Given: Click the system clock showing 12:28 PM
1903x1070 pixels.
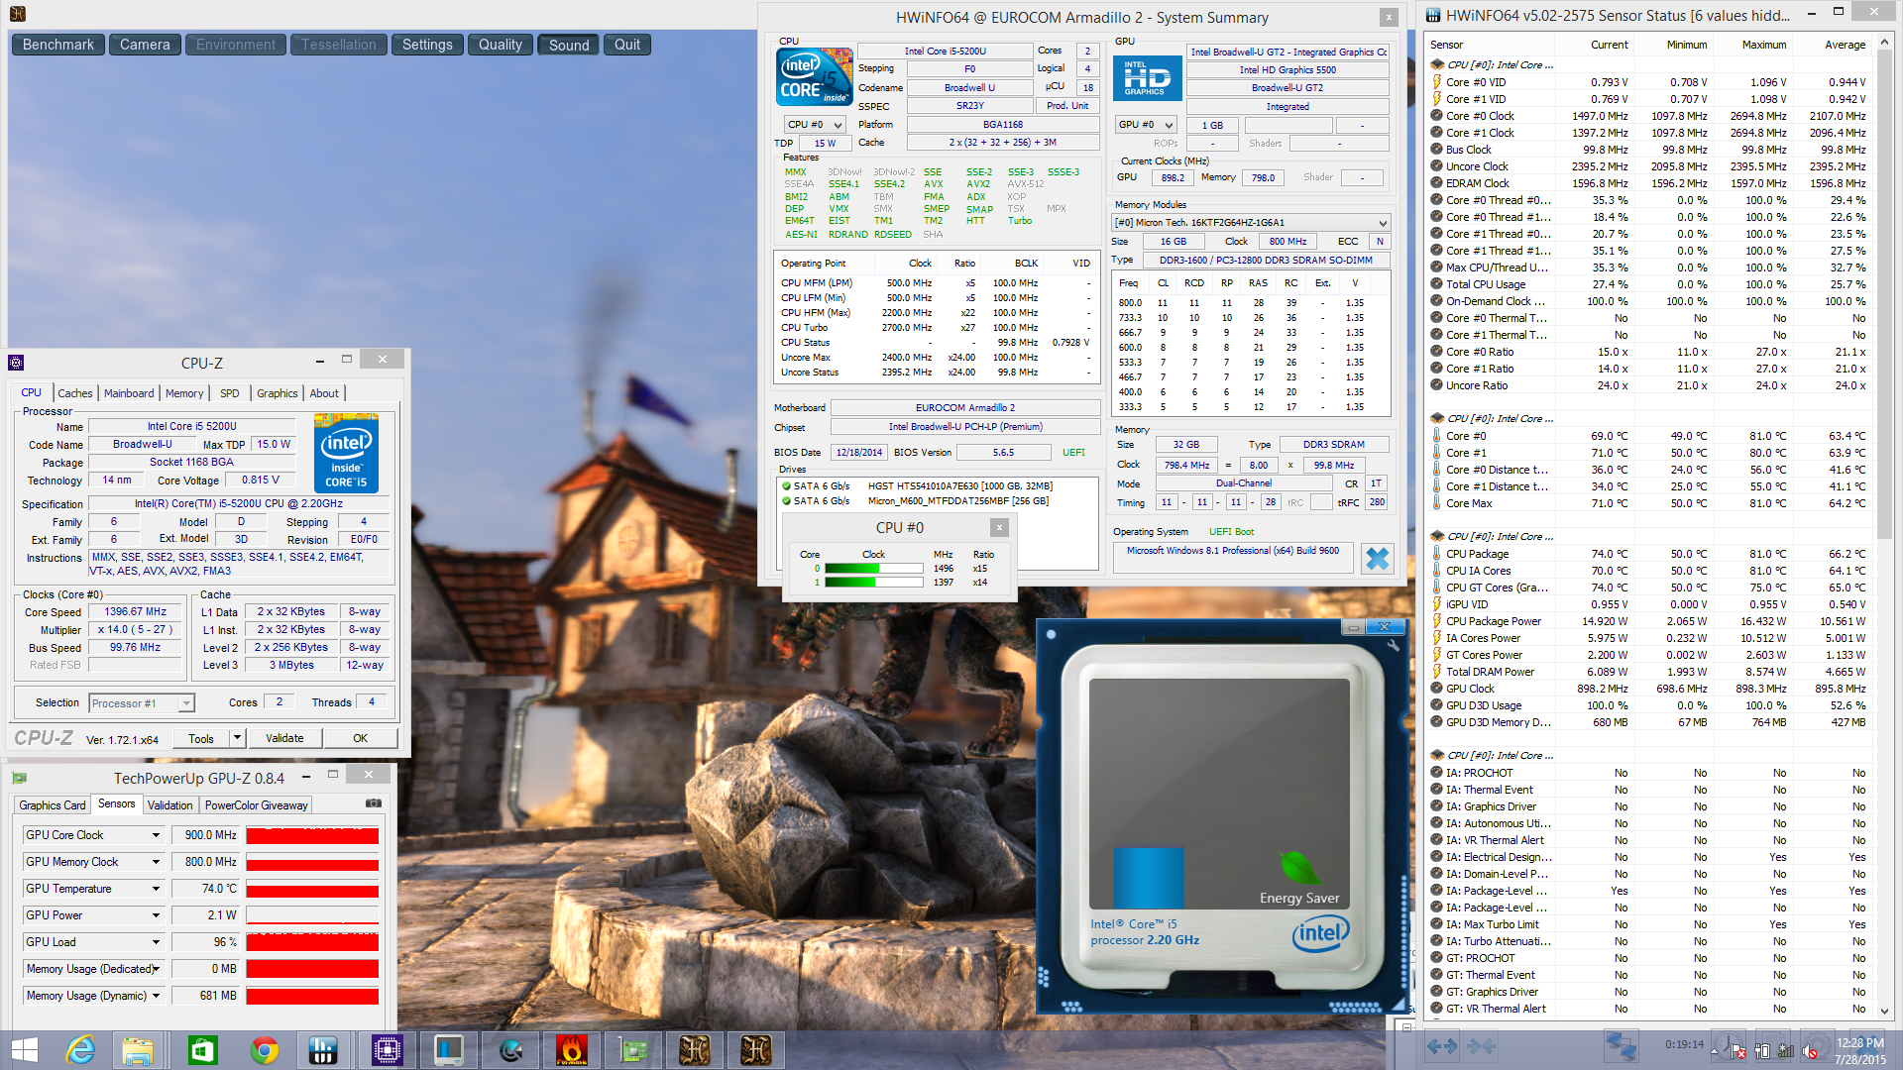Looking at the screenshot, I should pos(1860,1042).
